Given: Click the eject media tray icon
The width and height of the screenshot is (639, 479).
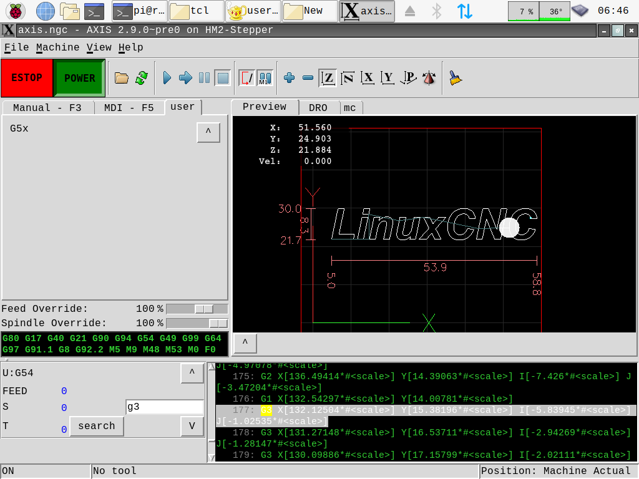Looking at the screenshot, I should coord(410,11).
